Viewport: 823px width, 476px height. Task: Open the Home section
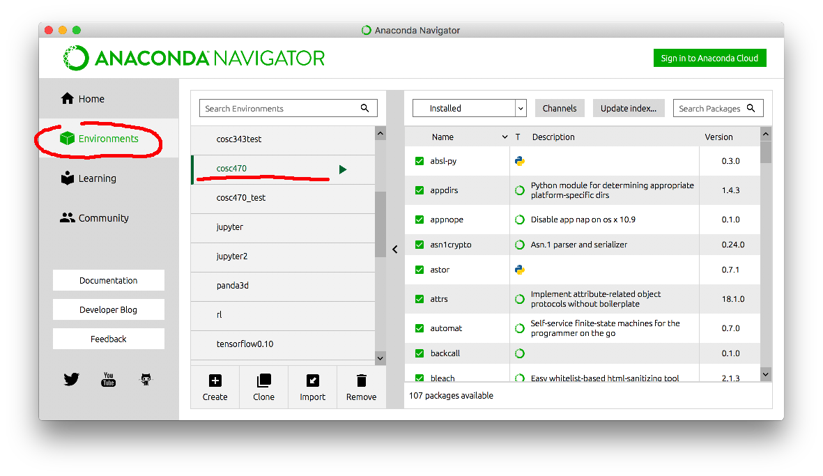pos(109,99)
